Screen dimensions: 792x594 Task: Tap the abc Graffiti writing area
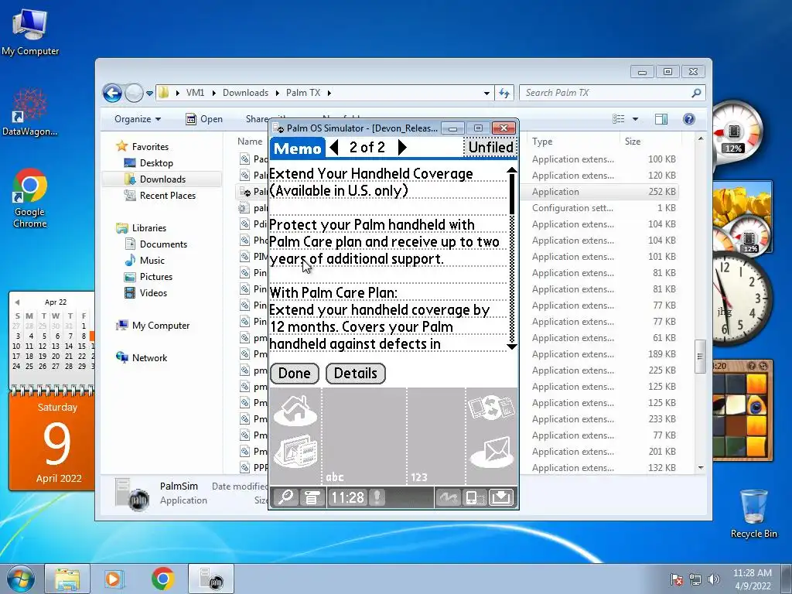[364, 437]
